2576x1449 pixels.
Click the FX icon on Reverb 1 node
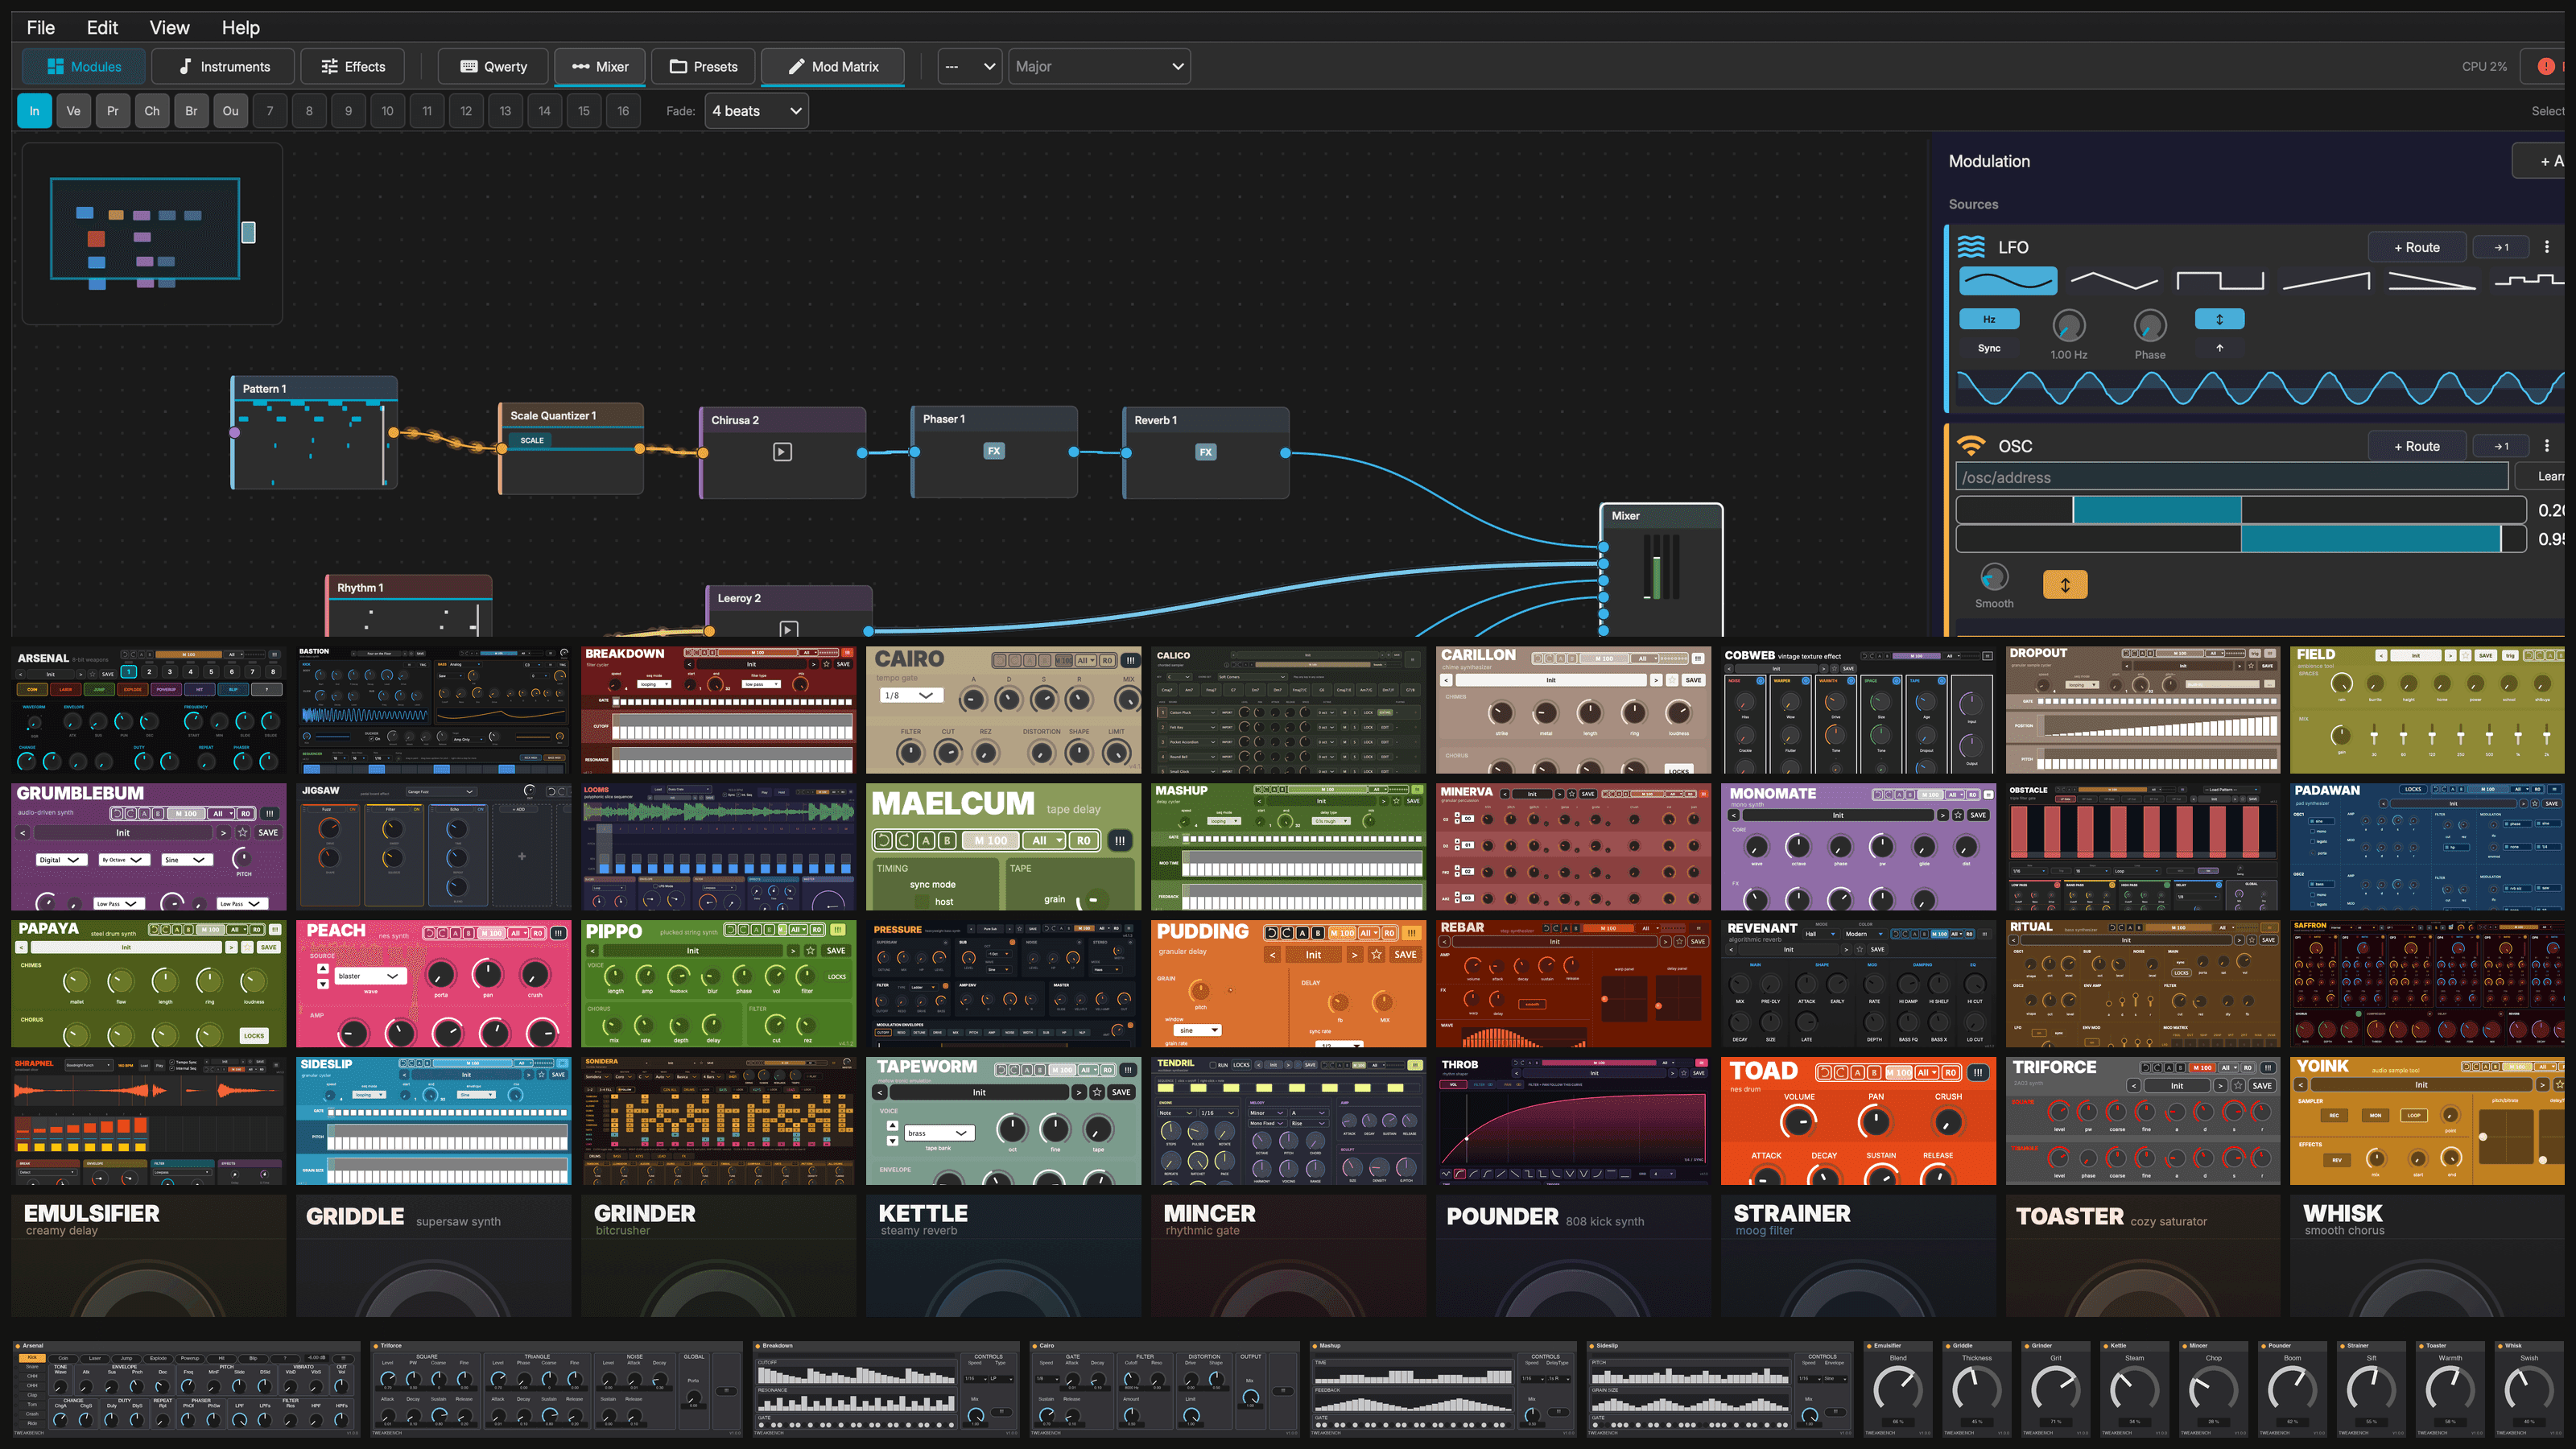click(x=1206, y=452)
